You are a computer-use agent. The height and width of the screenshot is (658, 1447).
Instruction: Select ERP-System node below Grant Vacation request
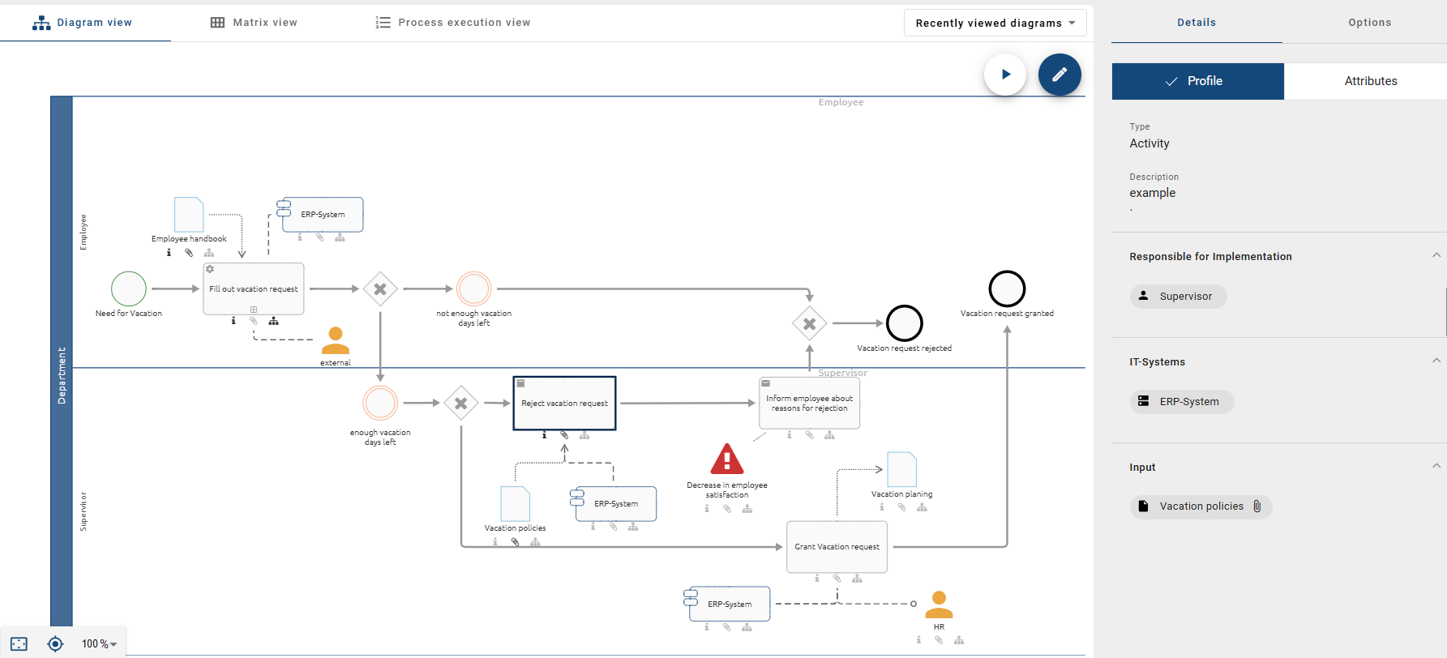[728, 605]
